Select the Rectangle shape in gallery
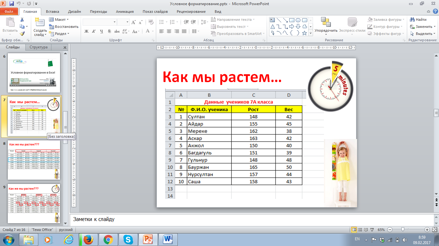Viewport: 439px width, 246px height. [x=292, y=20]
